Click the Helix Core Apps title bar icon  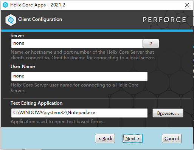[5, 5]
